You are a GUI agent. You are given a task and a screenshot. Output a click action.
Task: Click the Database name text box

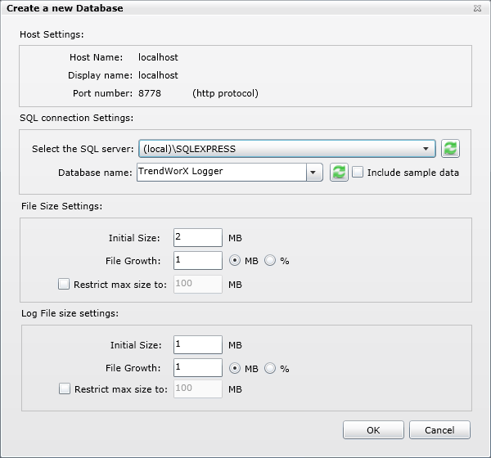click(221, 173)
